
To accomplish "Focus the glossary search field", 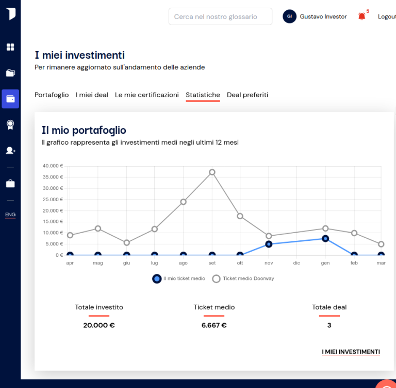I will point(221,16).
